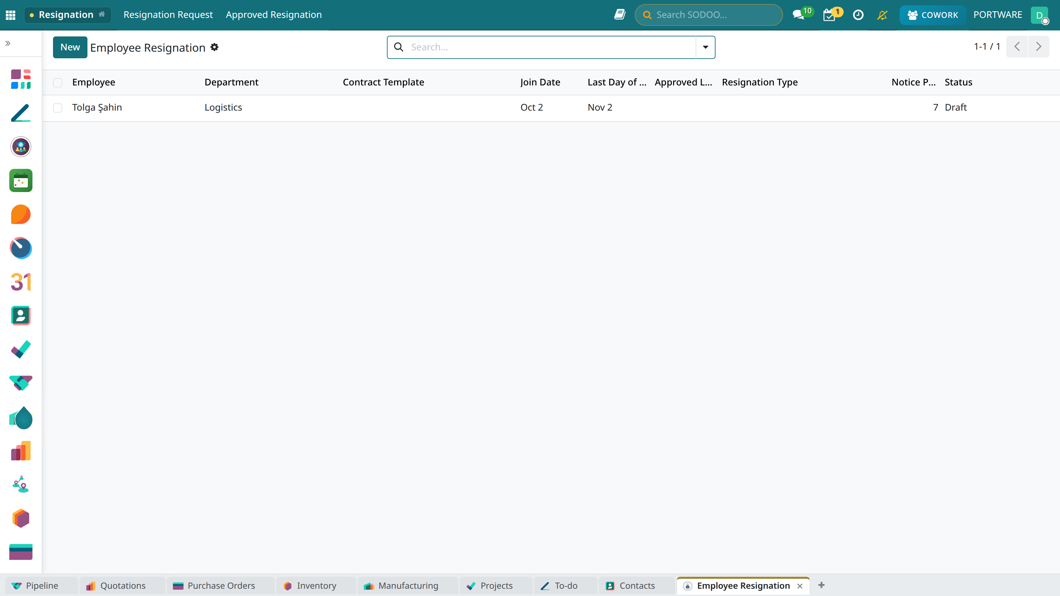Go to the next page of records
This screenshot has width=1060, height=596.
[1038, 47]
